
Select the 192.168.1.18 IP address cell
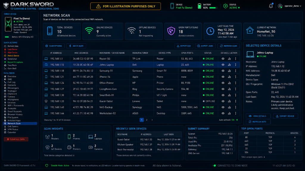[x=57, y=71]
